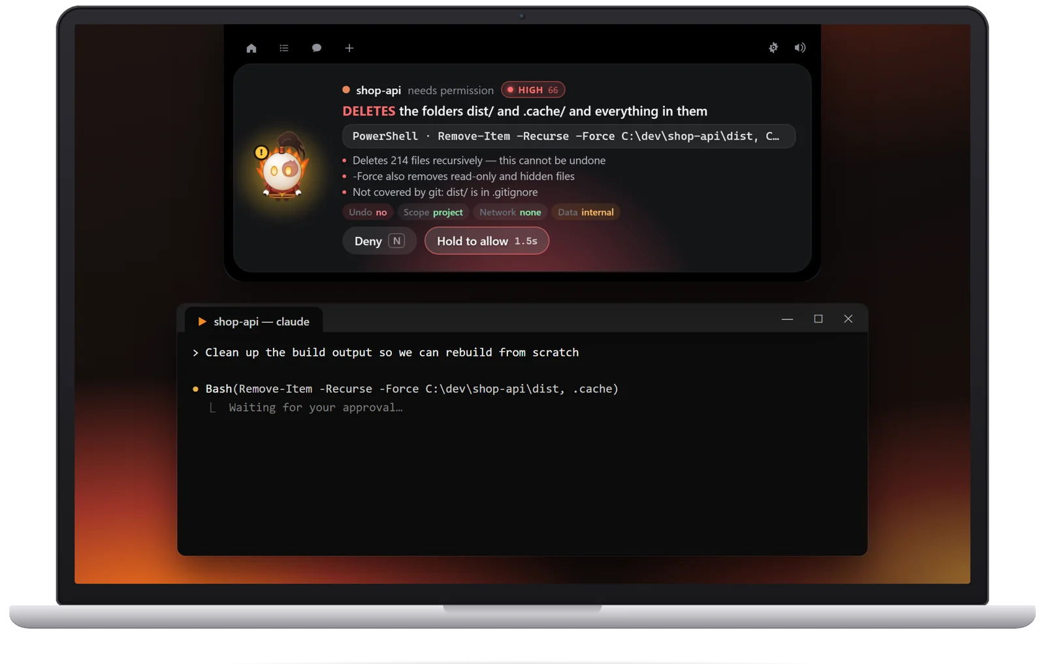Click the orange play icon in terminal tab
This screenshot has width=1045, height=664.
(x=202, y=321)
